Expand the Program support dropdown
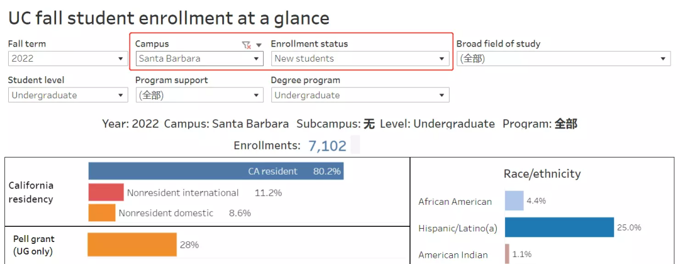Viewport: 680px width, 264px height. [x=199, y=95]
